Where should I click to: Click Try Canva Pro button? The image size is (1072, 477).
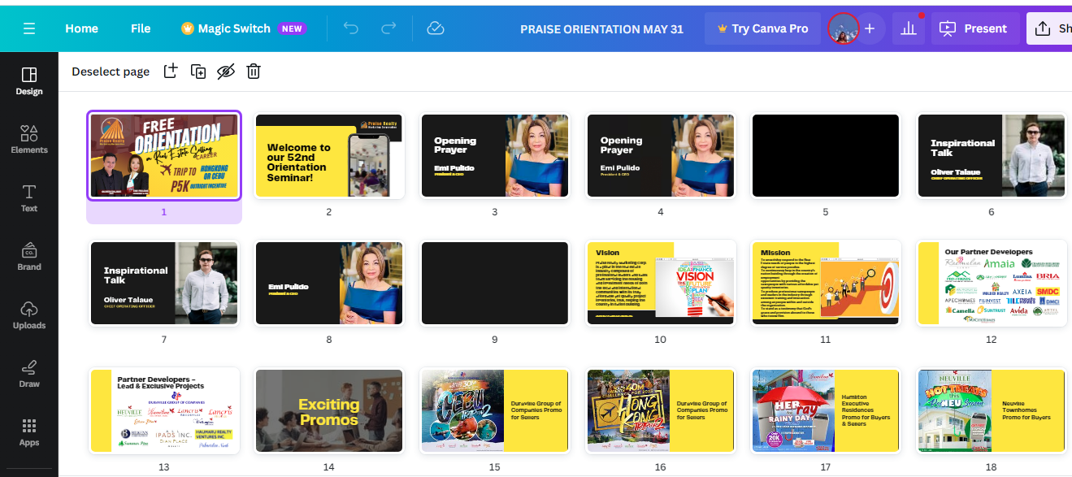[763, 28]
